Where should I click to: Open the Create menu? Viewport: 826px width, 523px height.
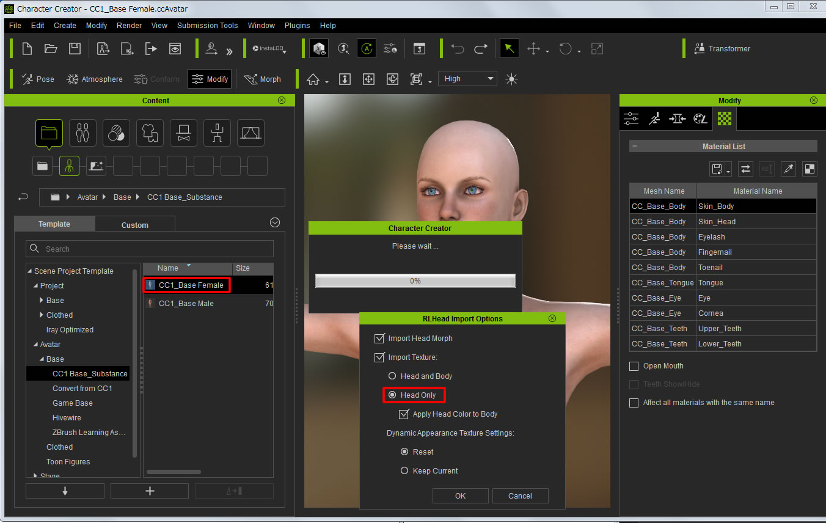(x=65, y=26)
